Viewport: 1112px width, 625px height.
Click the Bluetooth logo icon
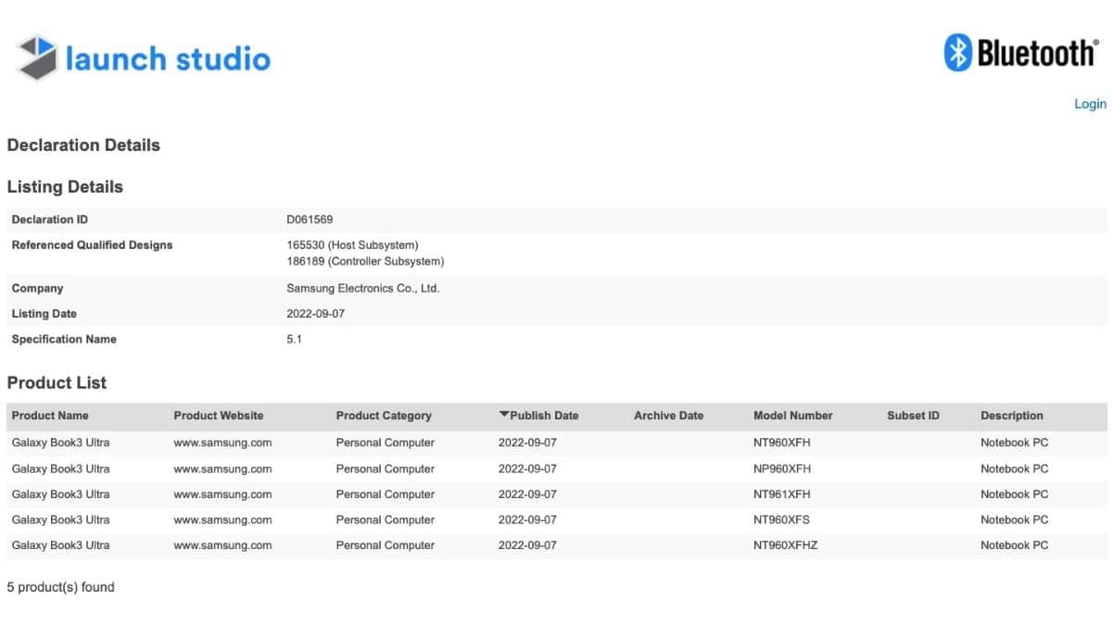click(956, 53)
